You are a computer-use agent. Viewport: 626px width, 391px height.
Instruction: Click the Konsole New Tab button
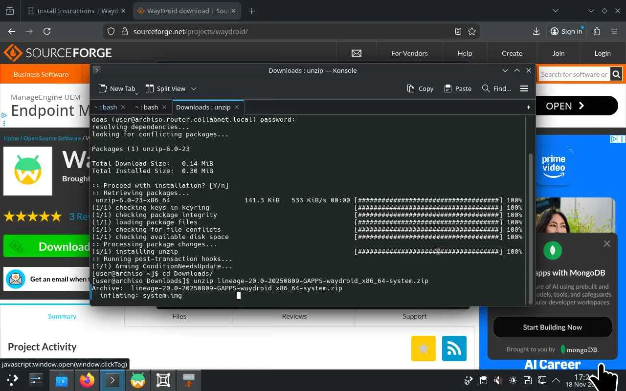pos(117,88)
